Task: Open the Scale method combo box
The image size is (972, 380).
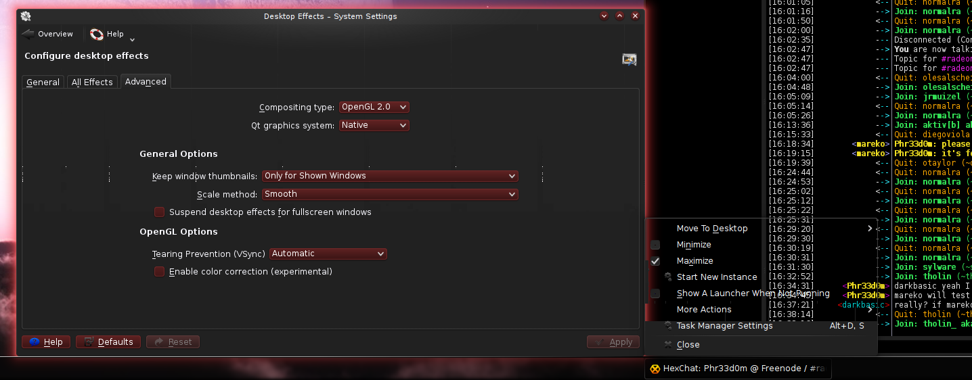Action: [390, 194]
